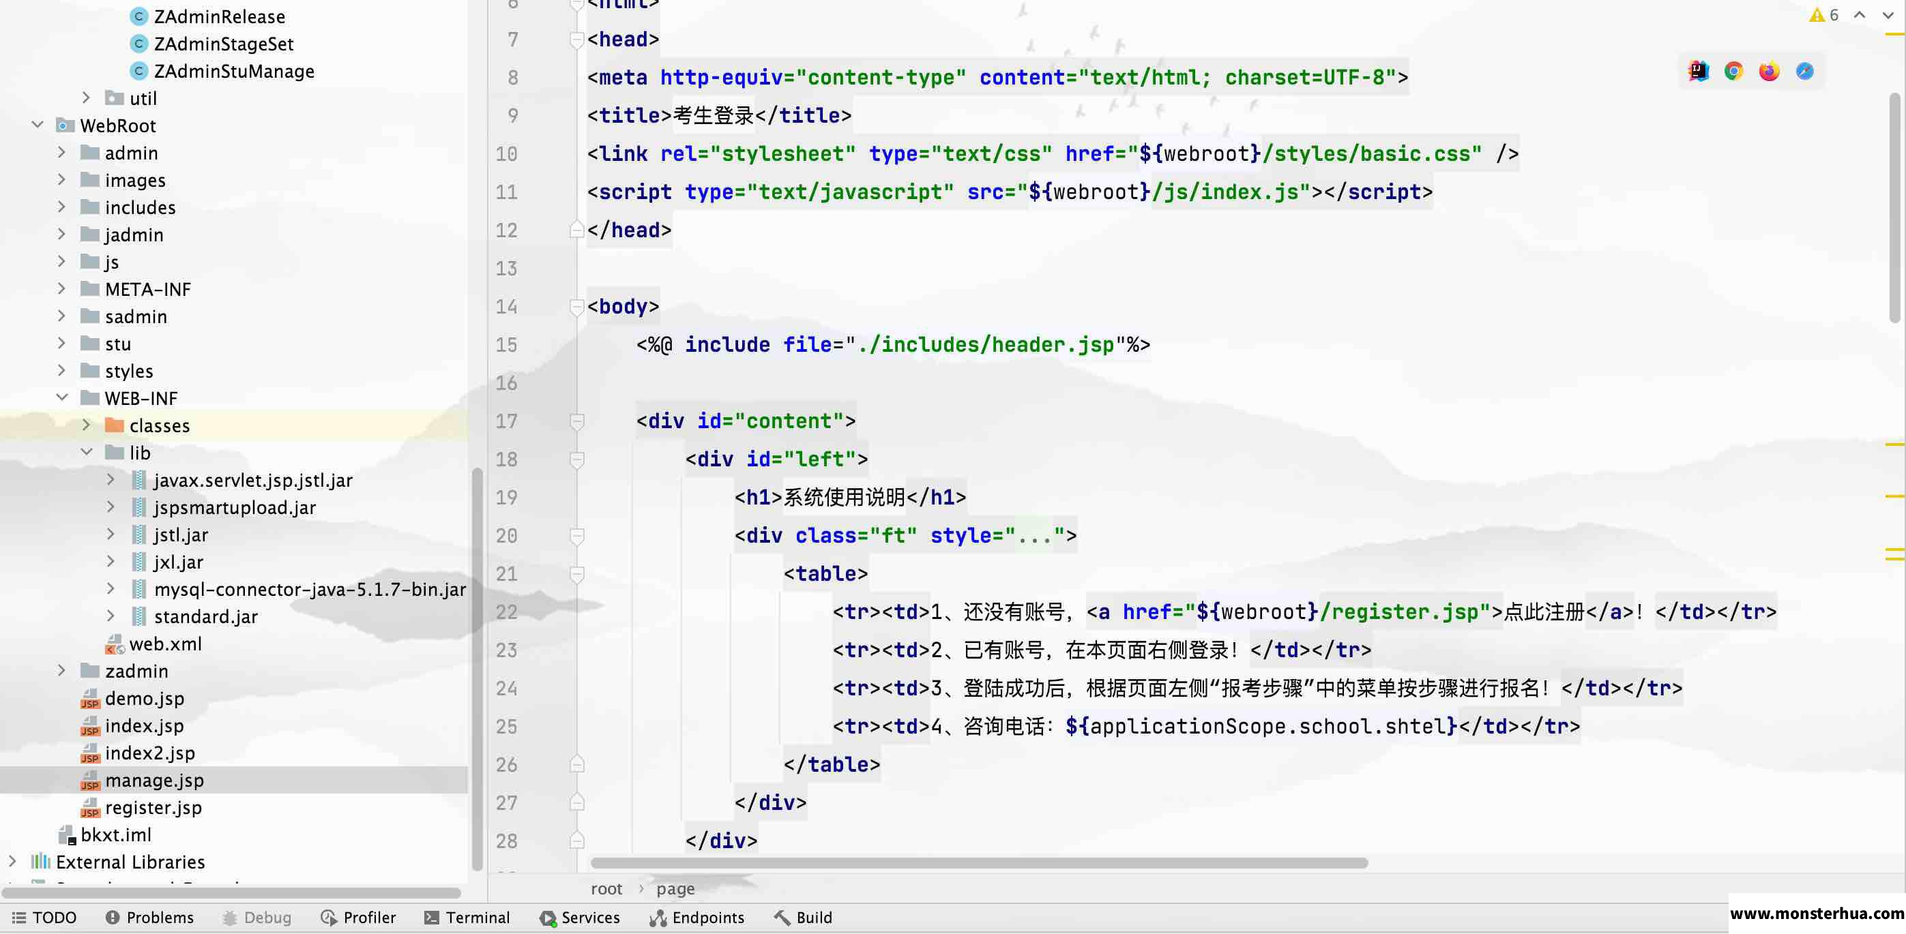Open index2.jsp file
This screenshot has height=934, width=1906.
click(150, 753)
